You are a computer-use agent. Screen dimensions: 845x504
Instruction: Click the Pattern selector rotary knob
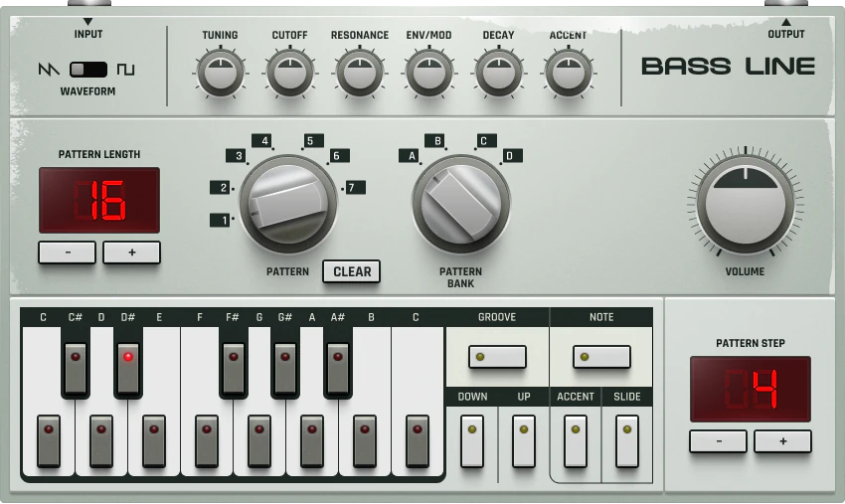pyautogui.click(x=288, y=205)
